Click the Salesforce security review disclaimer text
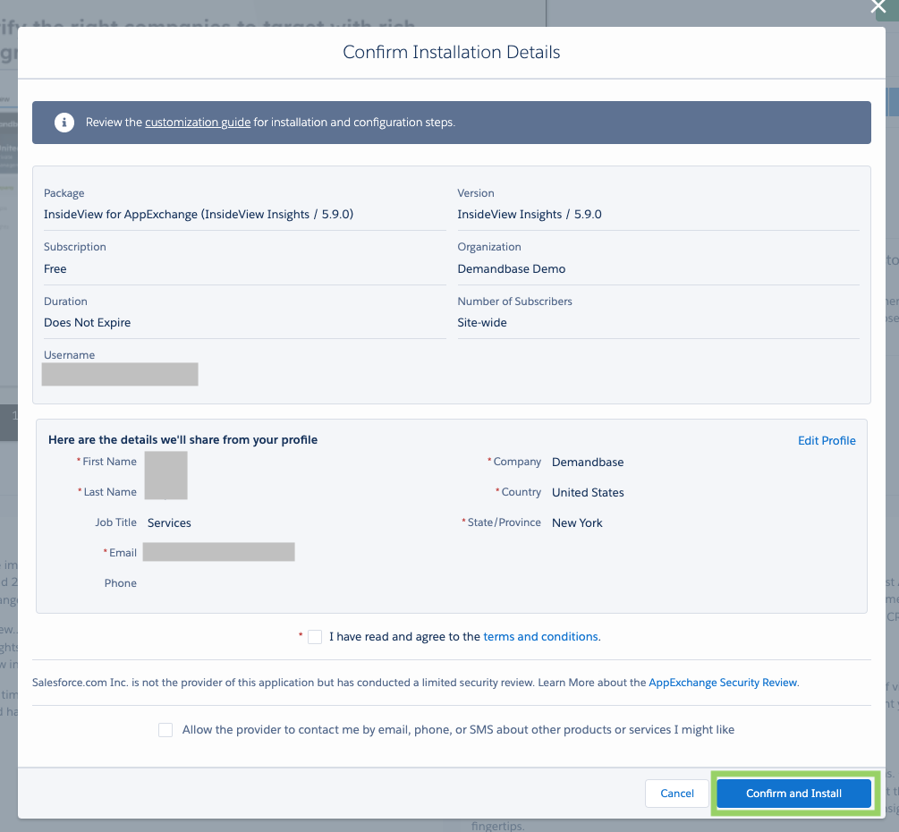 tap(416, 683)
